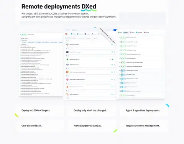Image resolution: width=184 pixels, height=144 pixels.
Task: Select the highlighted Actions tab in right panel
Action: coord(126,33)
